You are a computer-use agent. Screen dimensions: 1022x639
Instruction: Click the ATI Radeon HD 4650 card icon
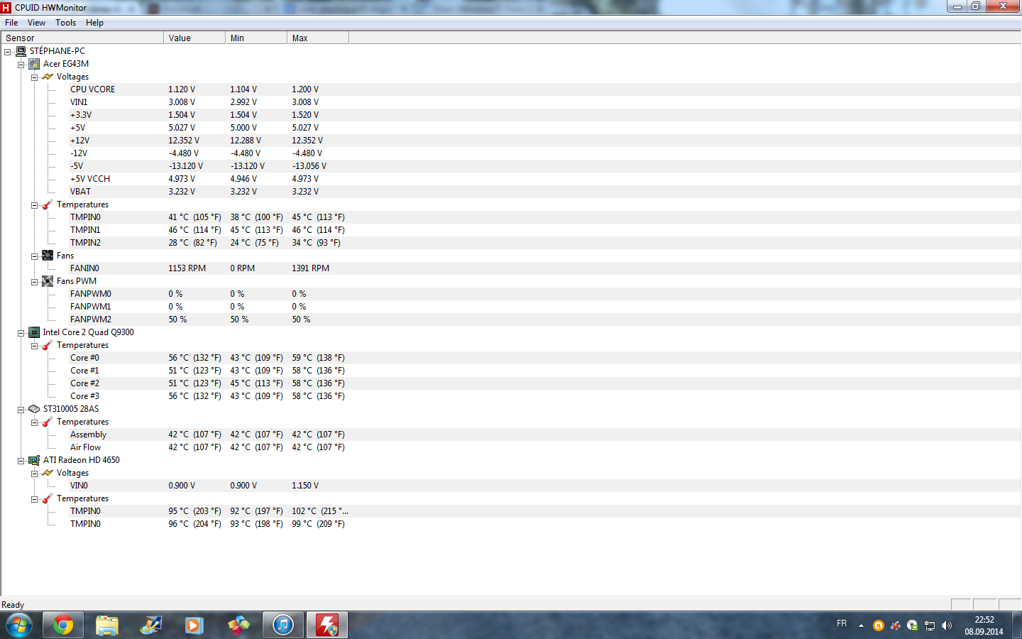tap(34, 460)
